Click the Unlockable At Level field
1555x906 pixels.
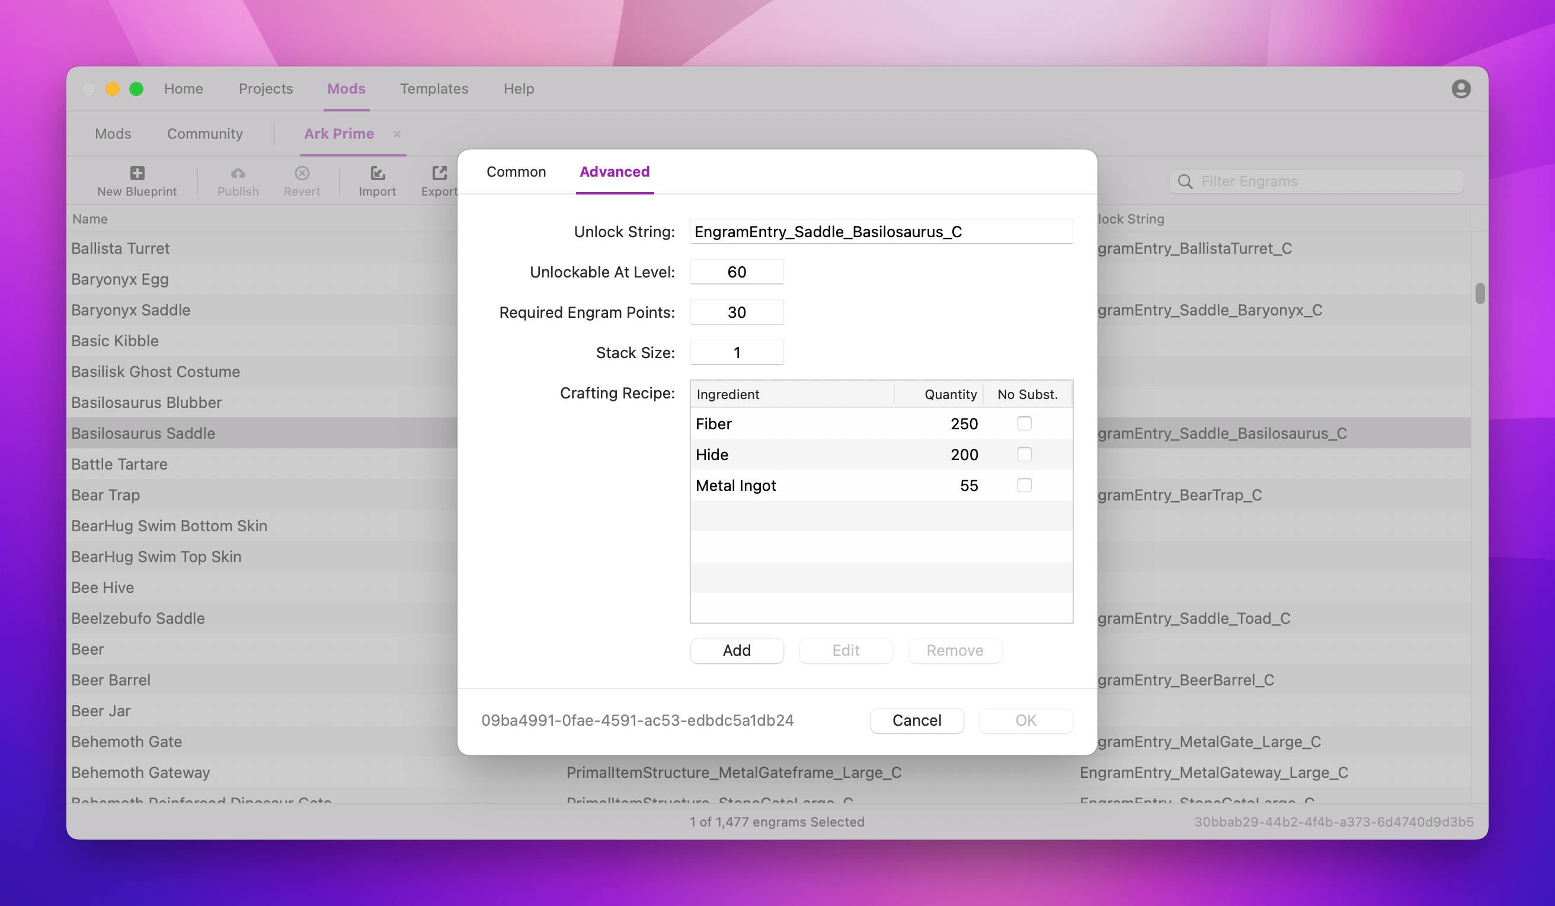(736, 272)
